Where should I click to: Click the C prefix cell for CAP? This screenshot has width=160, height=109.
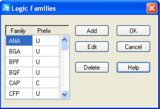coord(46,83)
